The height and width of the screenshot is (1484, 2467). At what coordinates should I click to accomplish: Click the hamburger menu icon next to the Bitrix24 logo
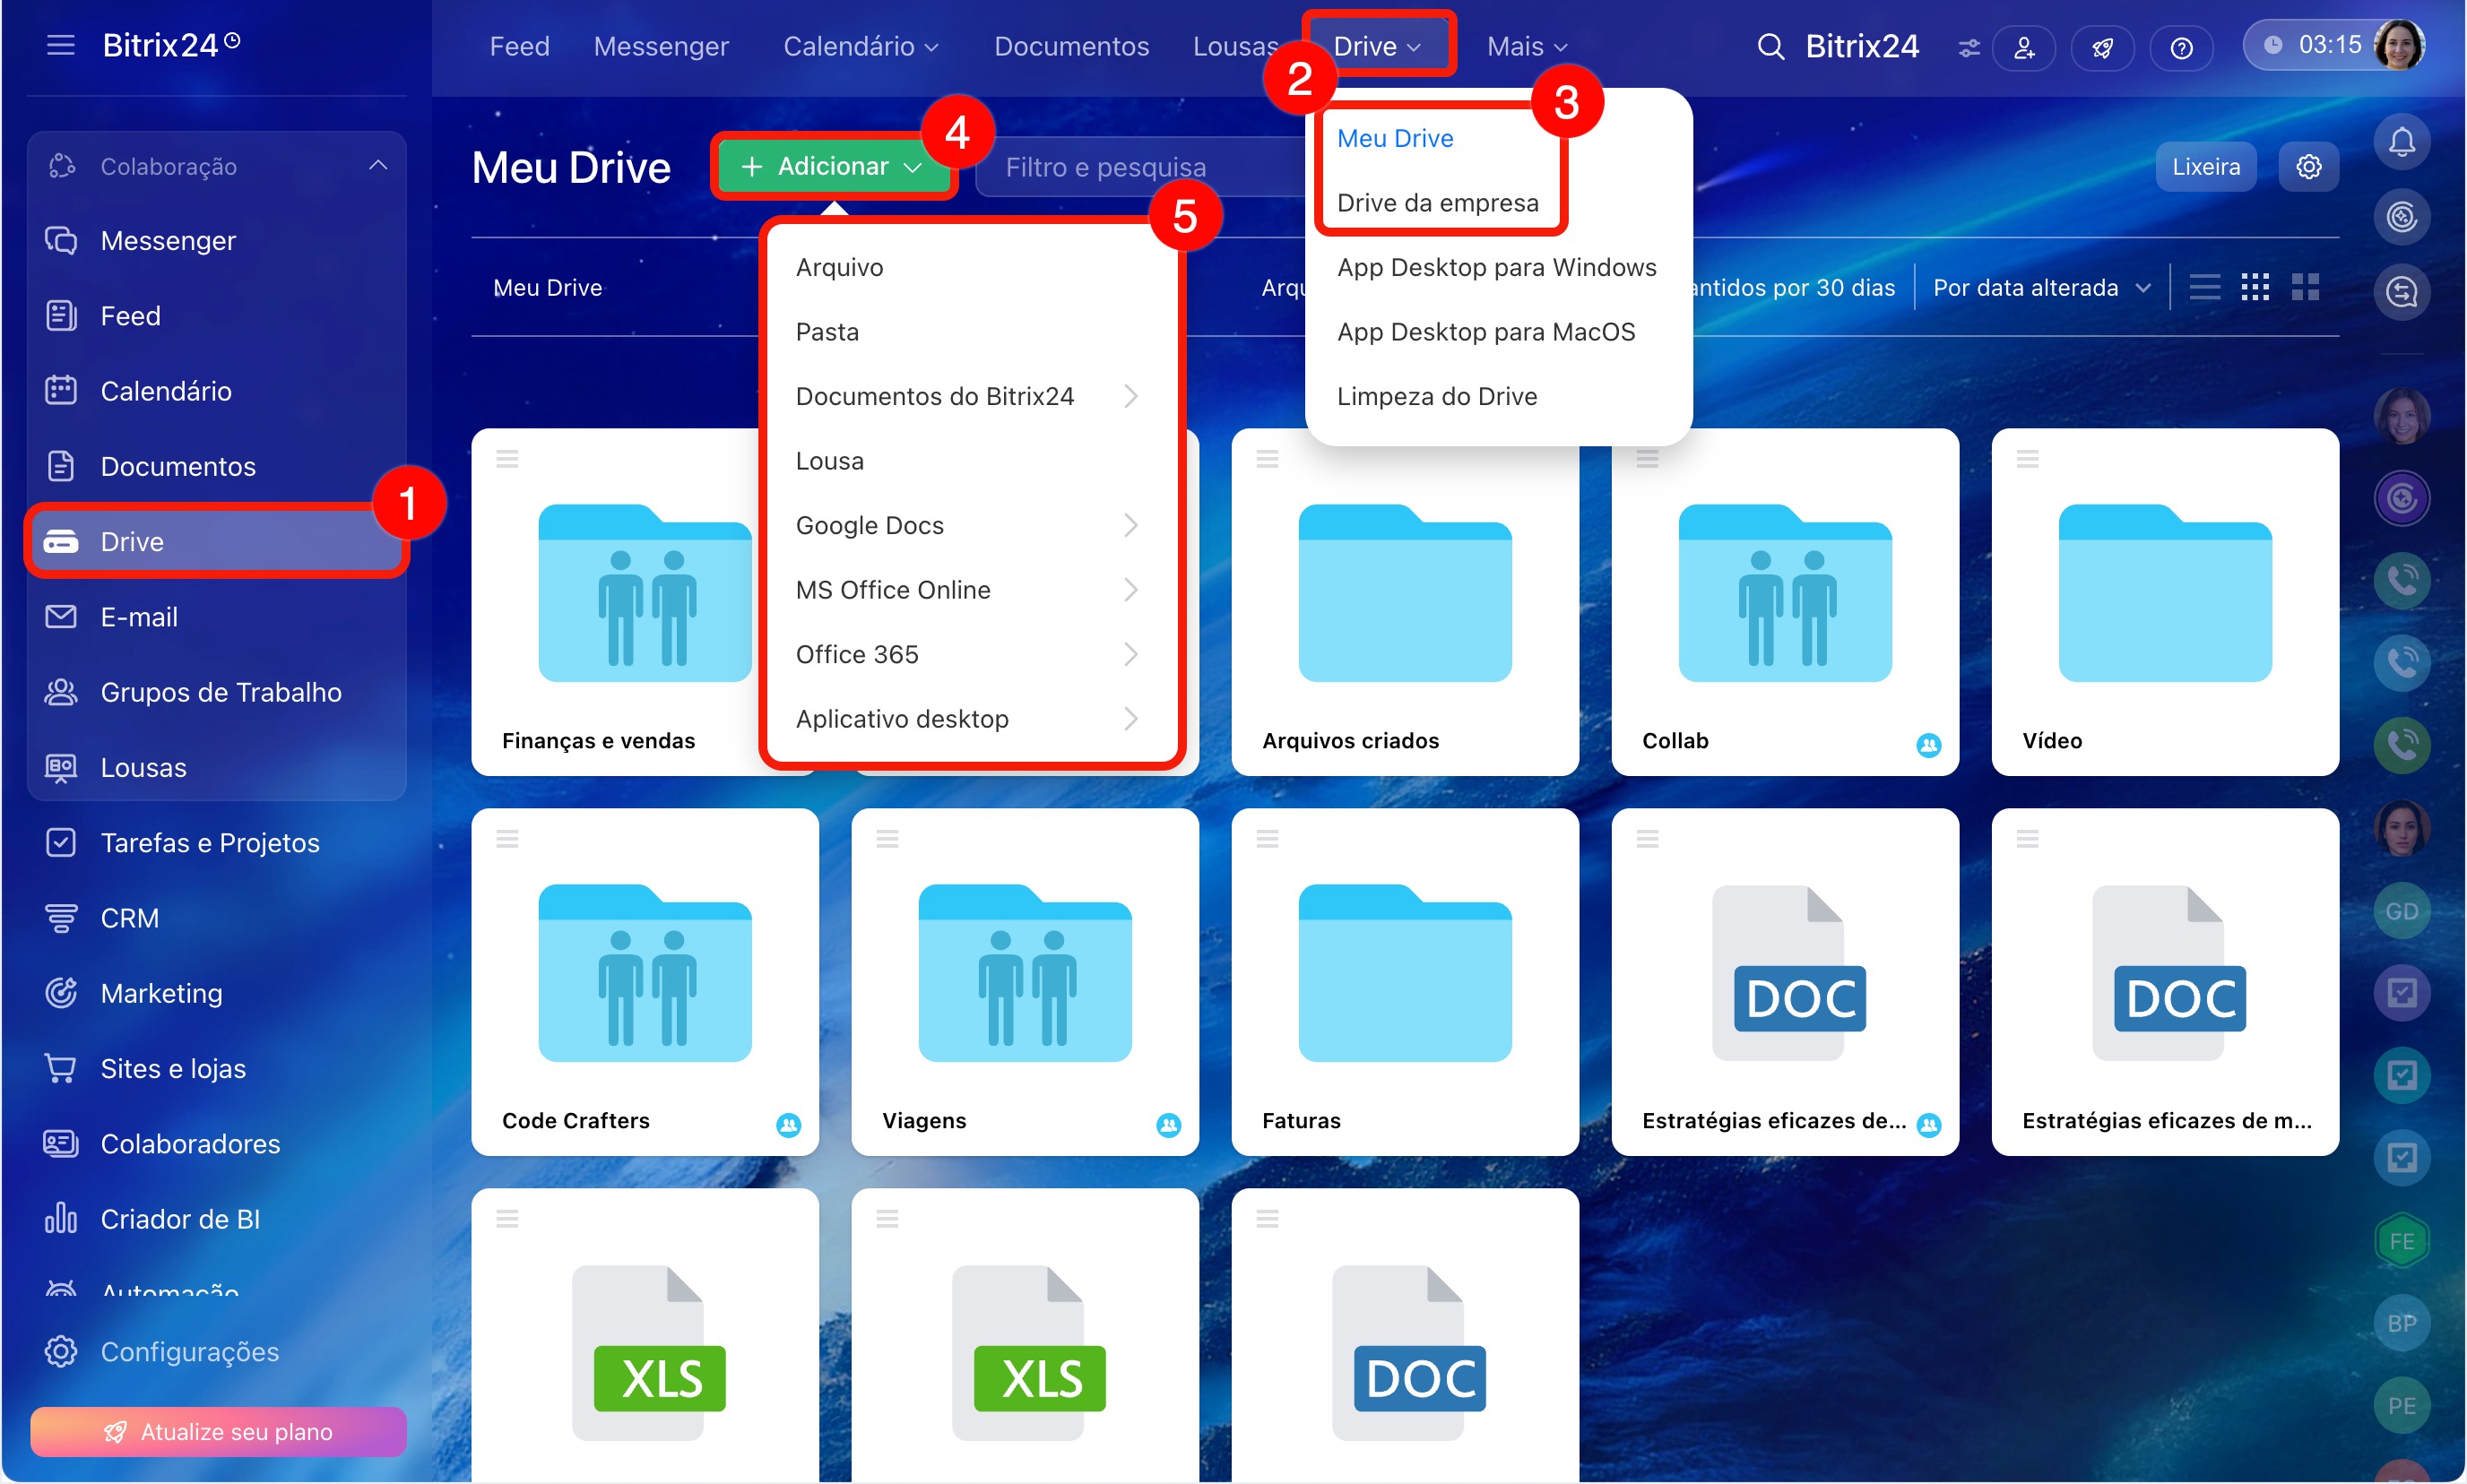(60, 45)
